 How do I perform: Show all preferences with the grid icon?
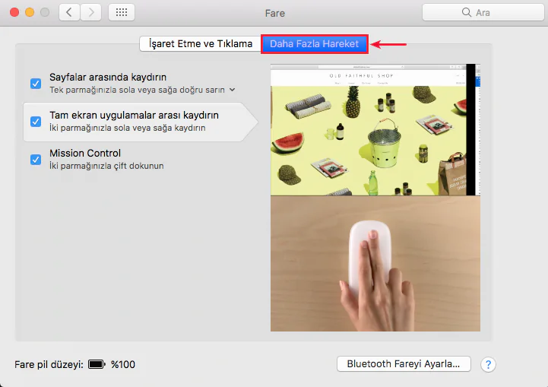pos(122,13)
